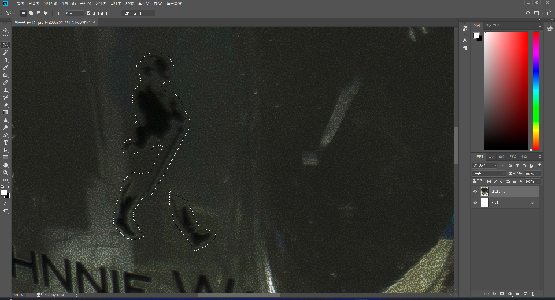Switch to the 조정 tab
This screenshot has width=555, height=300.
tap(502, 157)
